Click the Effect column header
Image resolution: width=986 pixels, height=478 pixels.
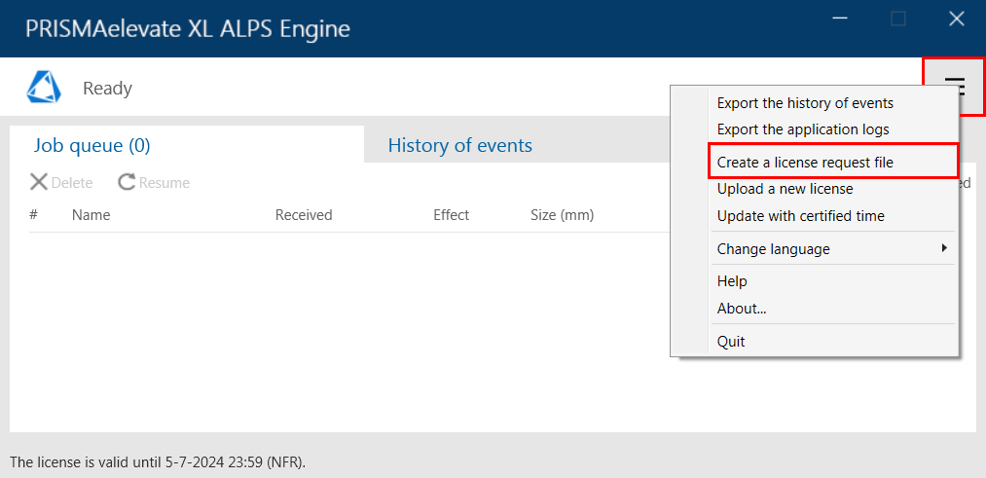(451, 215)
